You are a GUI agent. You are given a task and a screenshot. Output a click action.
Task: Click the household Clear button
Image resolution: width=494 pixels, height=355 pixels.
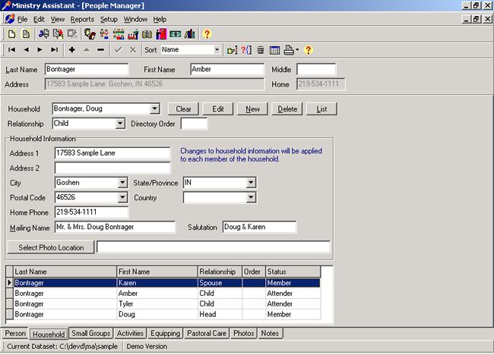tap(183, 109)
